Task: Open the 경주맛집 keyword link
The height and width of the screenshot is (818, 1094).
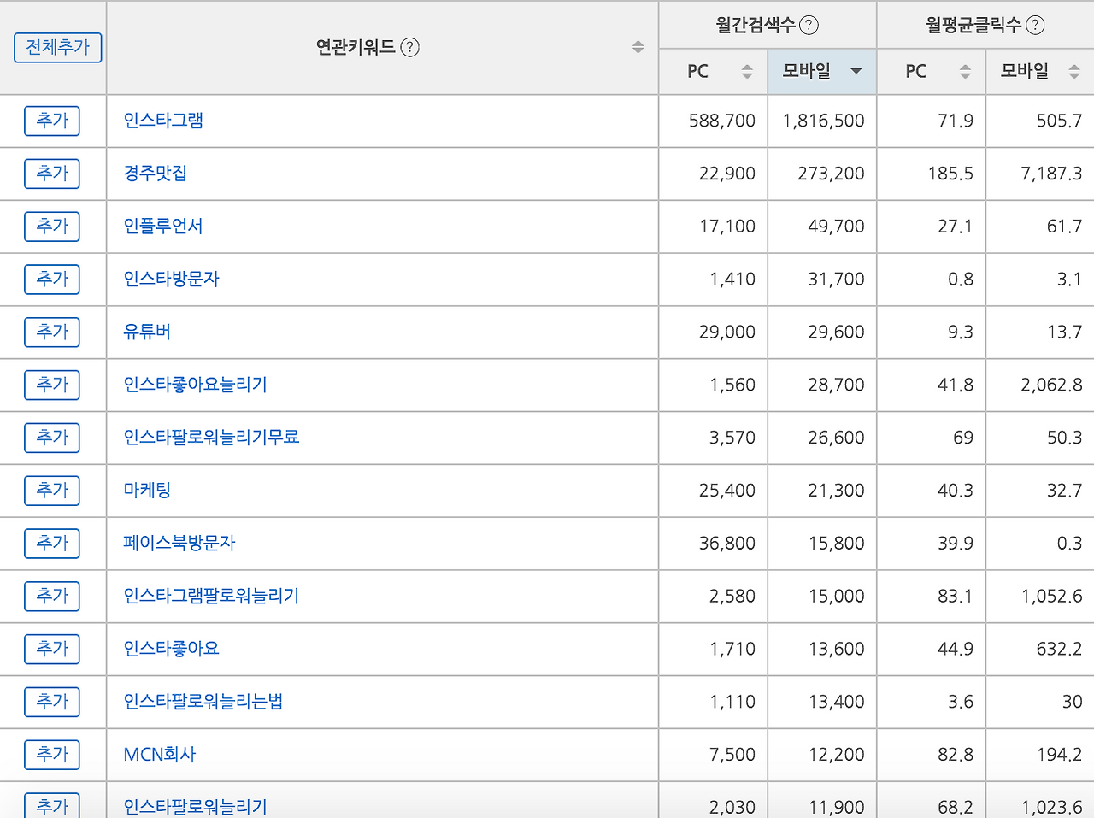Action: click(x=152, y=174)
